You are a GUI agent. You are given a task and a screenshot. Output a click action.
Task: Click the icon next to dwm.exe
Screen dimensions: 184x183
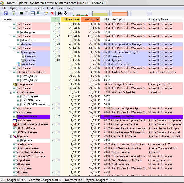click(x=19, y=44)
